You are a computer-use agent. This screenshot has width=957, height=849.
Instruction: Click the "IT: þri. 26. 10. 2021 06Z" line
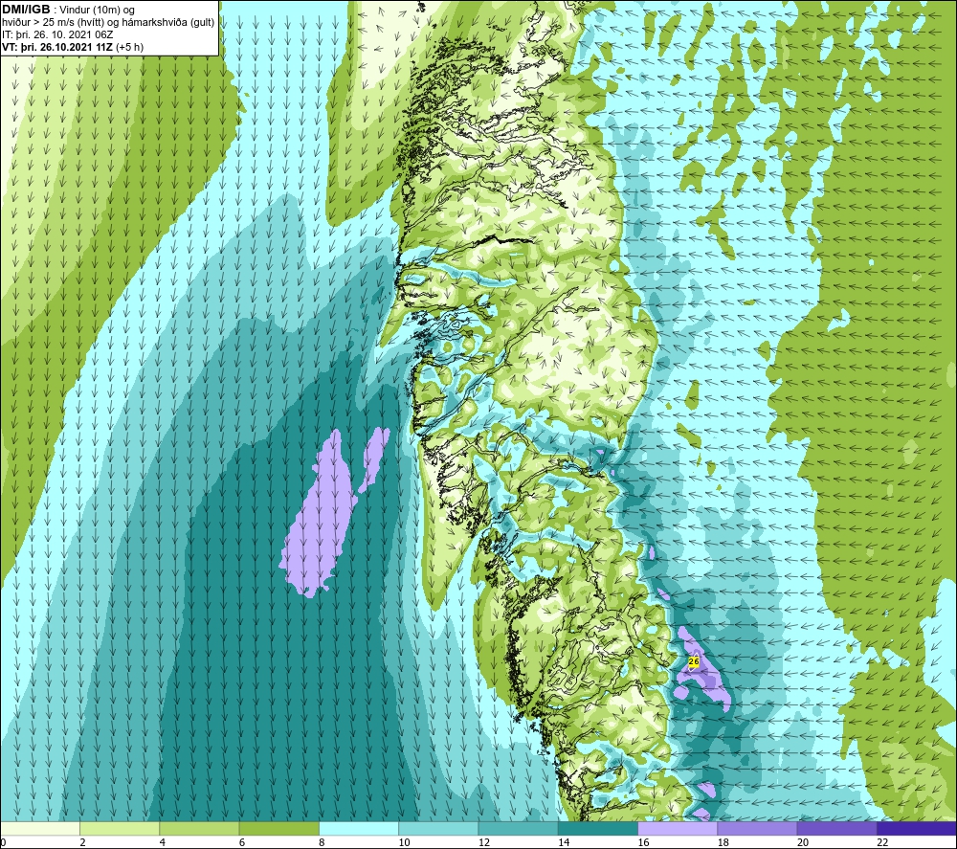[x=57, y=34]
